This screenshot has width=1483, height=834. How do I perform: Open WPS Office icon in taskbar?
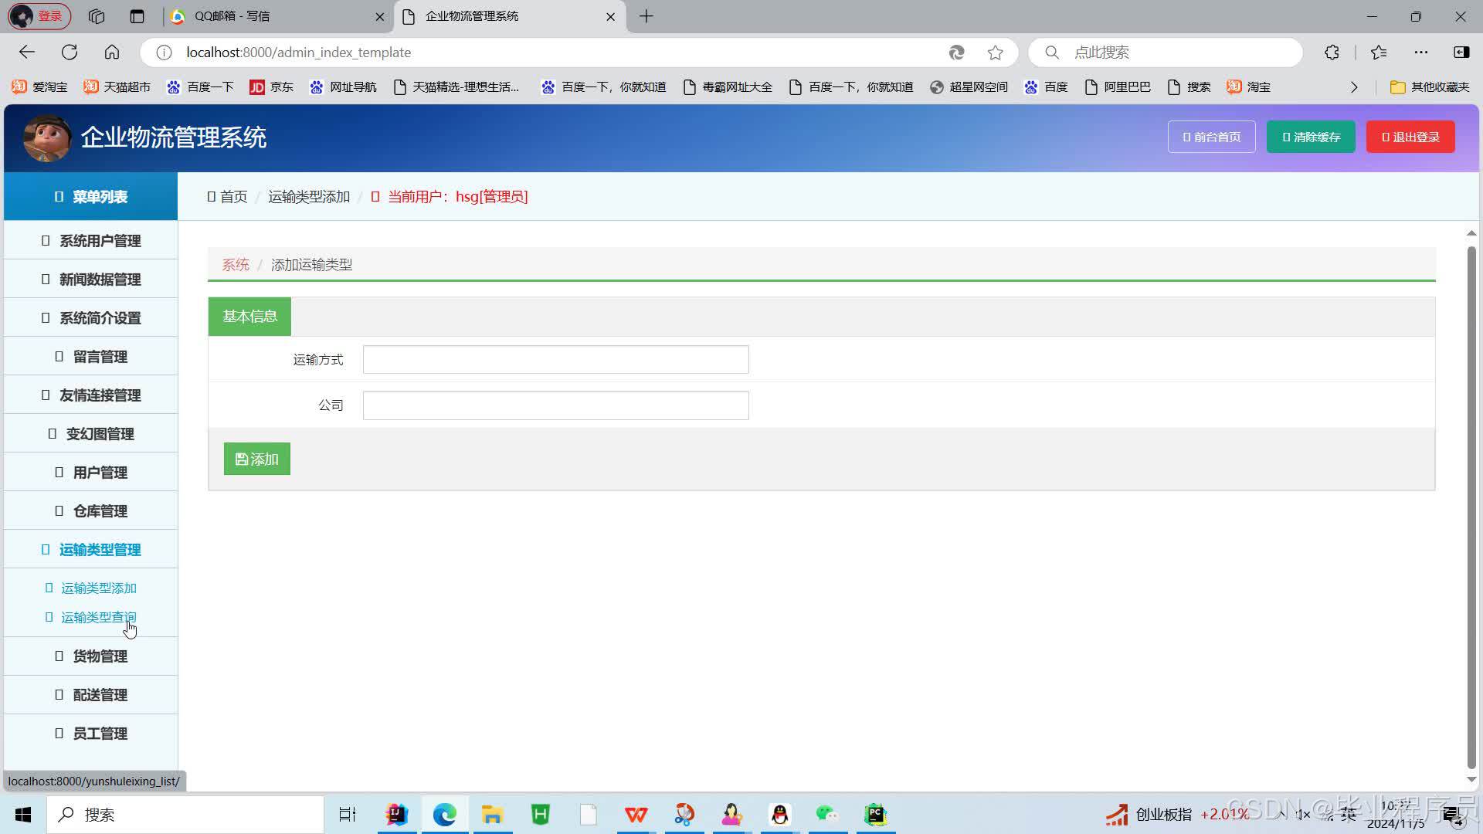(636, 815)
